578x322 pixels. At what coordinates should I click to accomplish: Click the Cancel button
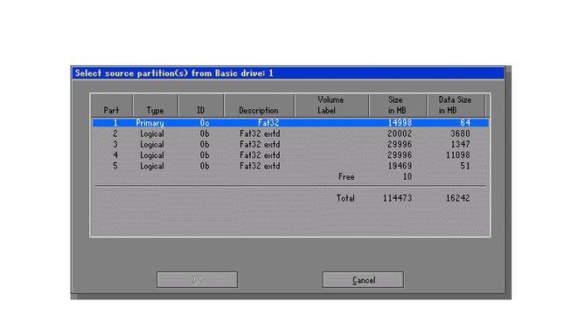point(363,280)
